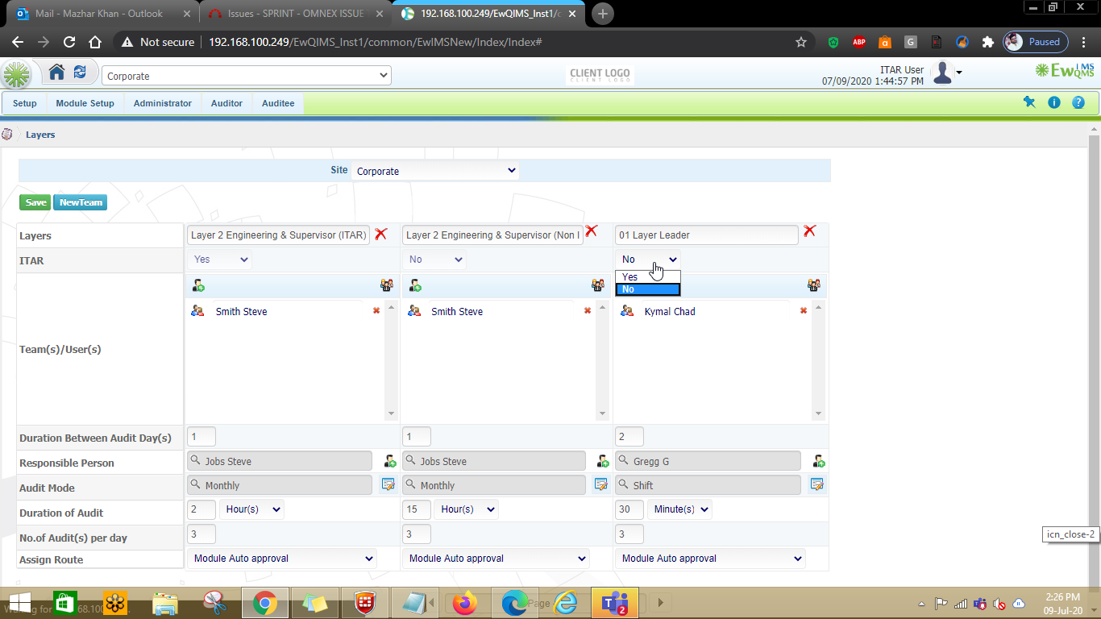Screen dimensions: 1101x619
Task: Remove the Layer 2 Engineering & Supervisor (ITAR) layer
Action: [381, 234]
